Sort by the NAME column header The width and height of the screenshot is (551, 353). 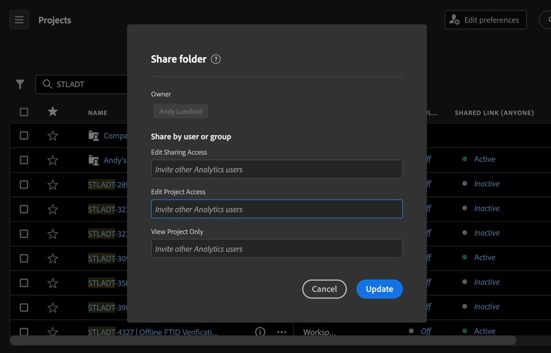pyautogui.click(x=98, y=113)
